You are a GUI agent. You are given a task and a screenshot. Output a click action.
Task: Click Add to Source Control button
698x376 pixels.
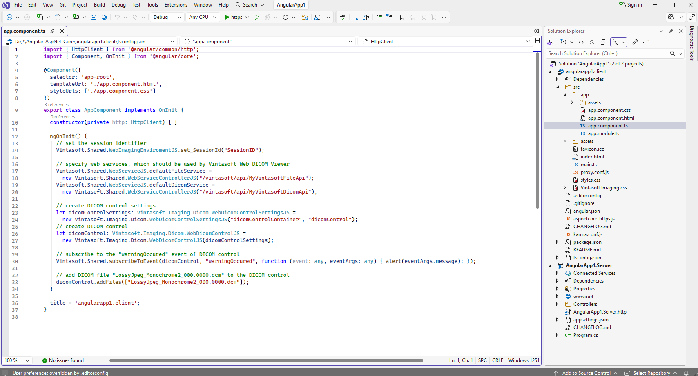pos(586,373)
